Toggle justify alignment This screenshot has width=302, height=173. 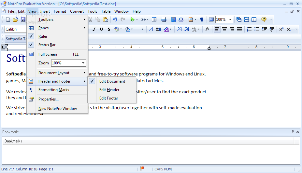[x=239, y=29]
